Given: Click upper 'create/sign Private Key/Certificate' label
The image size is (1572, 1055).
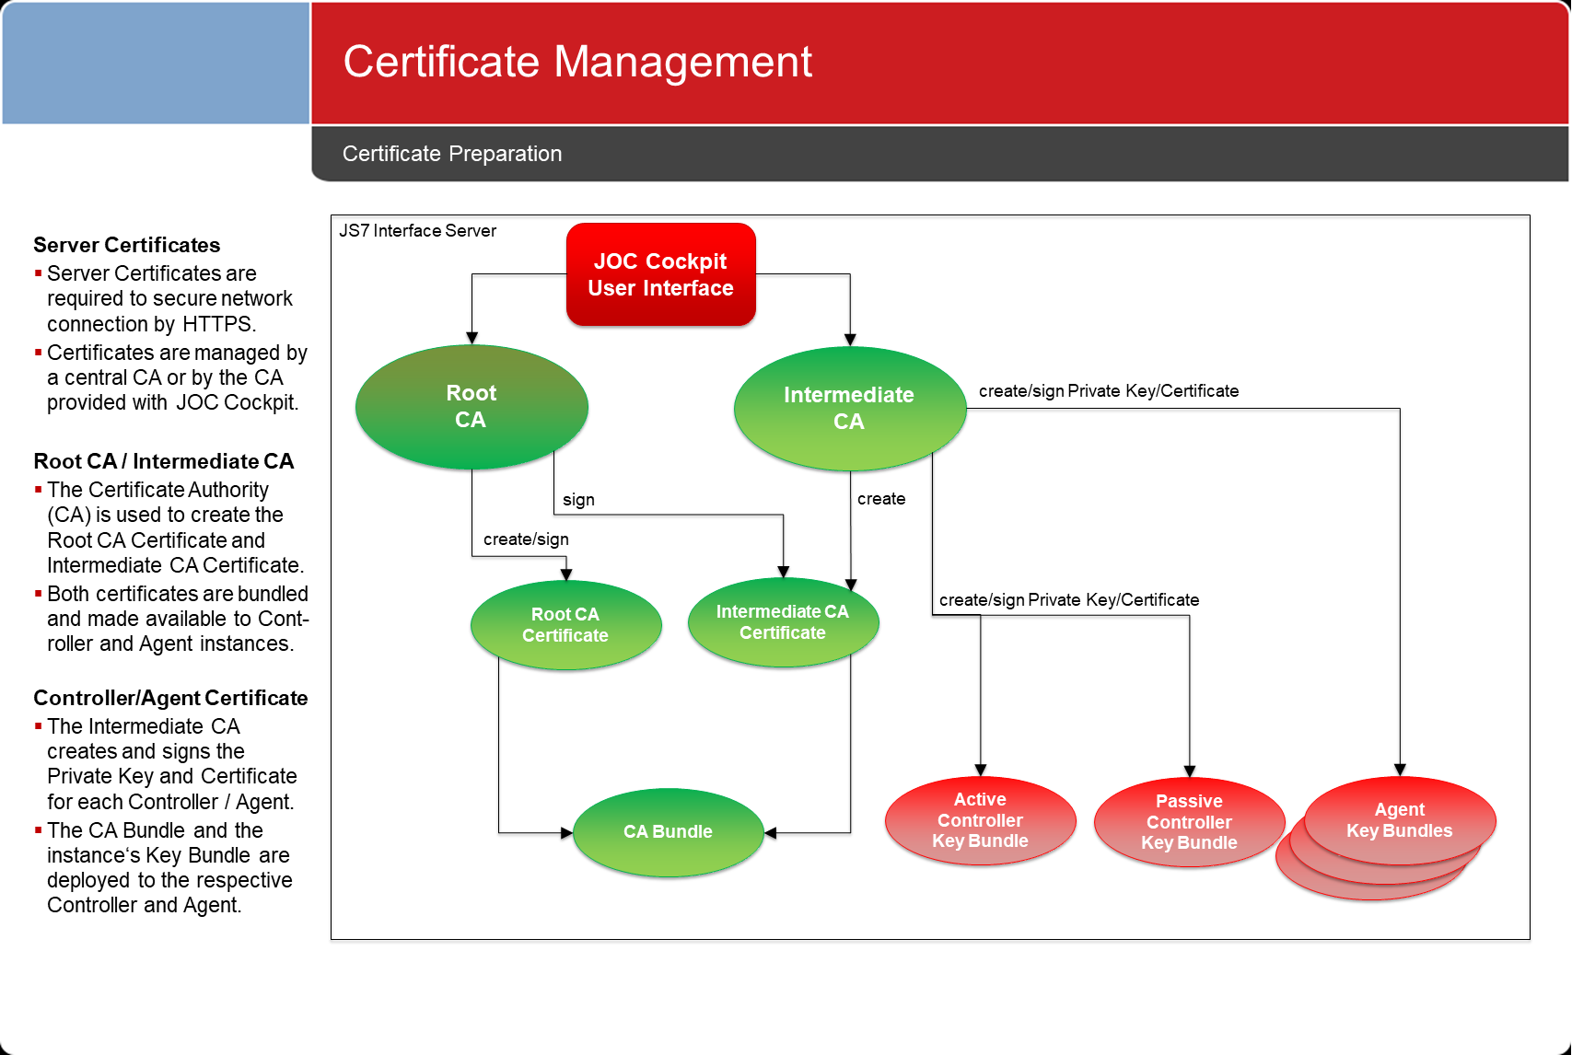Looking at the screenshot, I should [x=1109, y=391].
